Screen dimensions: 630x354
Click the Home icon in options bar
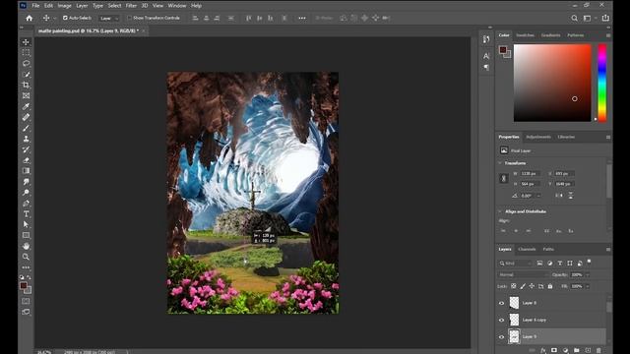pyautogui.click(x=29, y=18)
